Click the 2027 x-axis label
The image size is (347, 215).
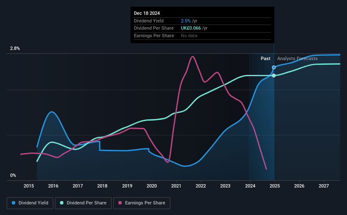(x=323, y=186)
